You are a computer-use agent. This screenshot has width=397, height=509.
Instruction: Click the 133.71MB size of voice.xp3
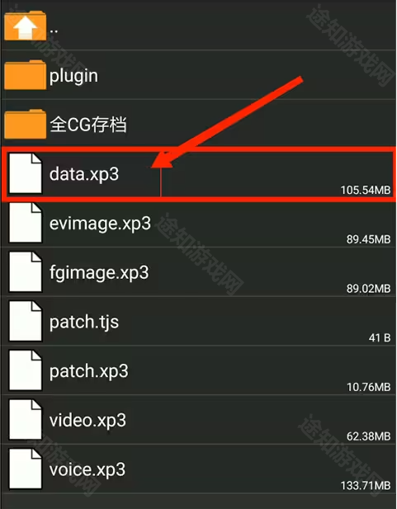click(366, 486)
